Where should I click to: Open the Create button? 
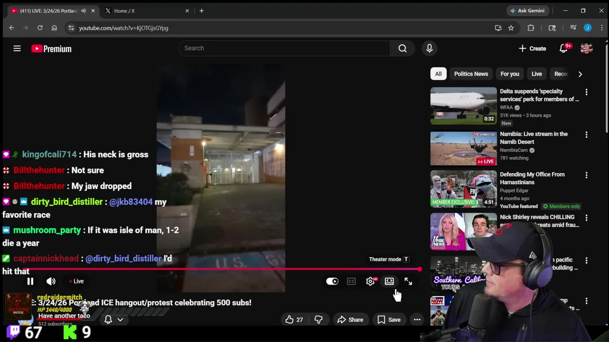tap(532, 48)
